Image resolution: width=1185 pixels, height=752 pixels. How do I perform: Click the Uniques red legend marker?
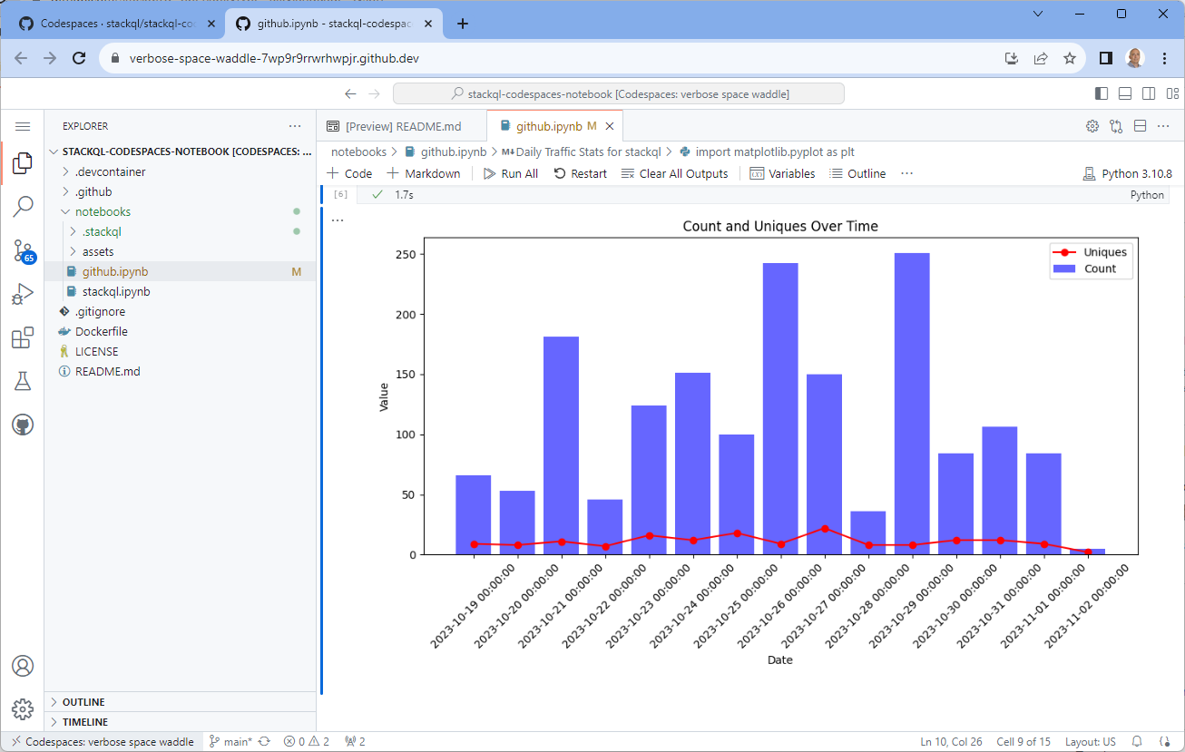point(1065,252)
